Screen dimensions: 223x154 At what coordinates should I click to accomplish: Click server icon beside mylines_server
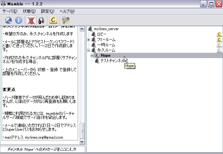(90, 29)
